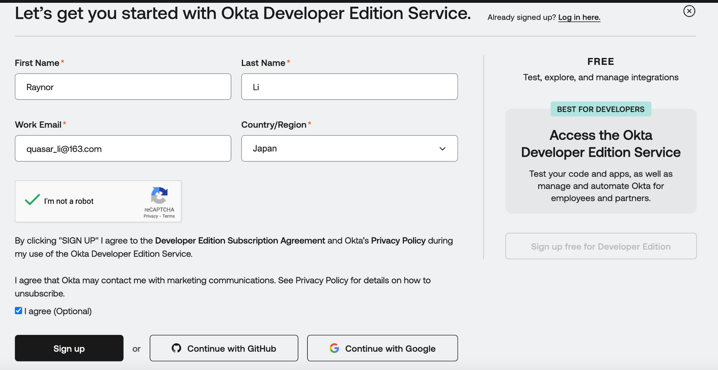The width and height of the screenshot is (718, 370).
Task: Choose Continue with Google
Action: [382, 348]
